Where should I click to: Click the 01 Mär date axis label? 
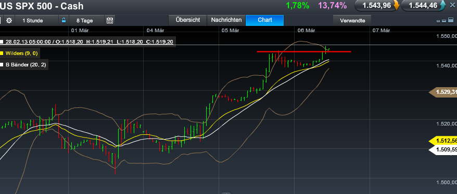[x=80, y=30]
